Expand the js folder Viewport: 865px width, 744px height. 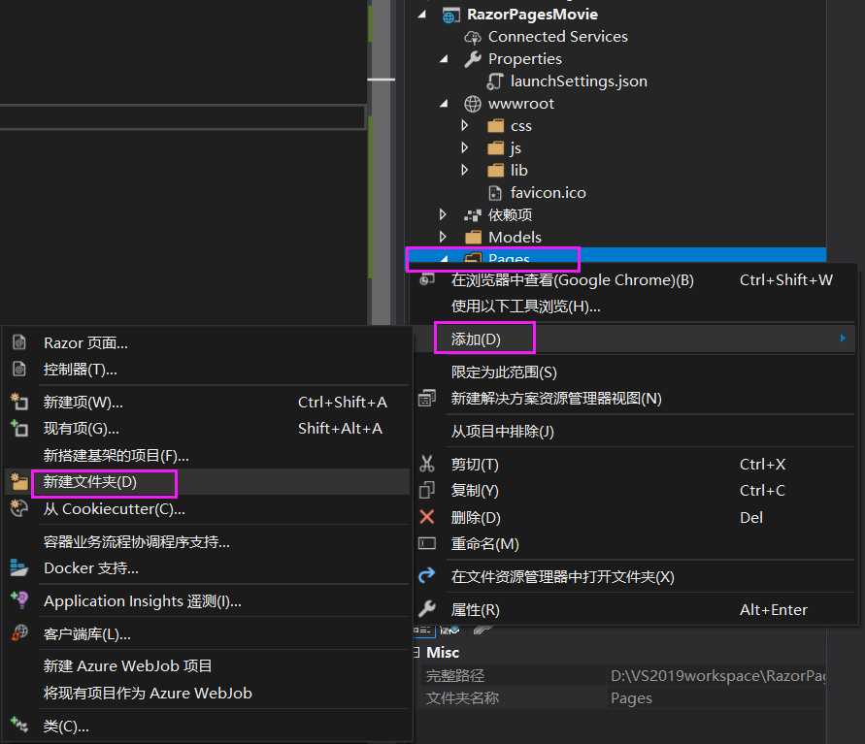pyautogui.click(x=465, y=147)
